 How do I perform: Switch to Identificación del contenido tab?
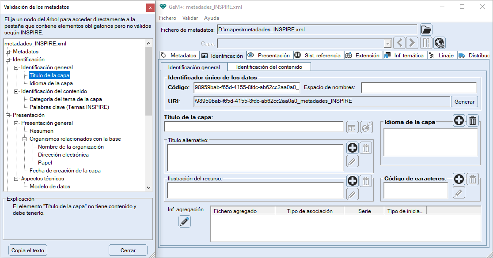(x=269, y=67)
